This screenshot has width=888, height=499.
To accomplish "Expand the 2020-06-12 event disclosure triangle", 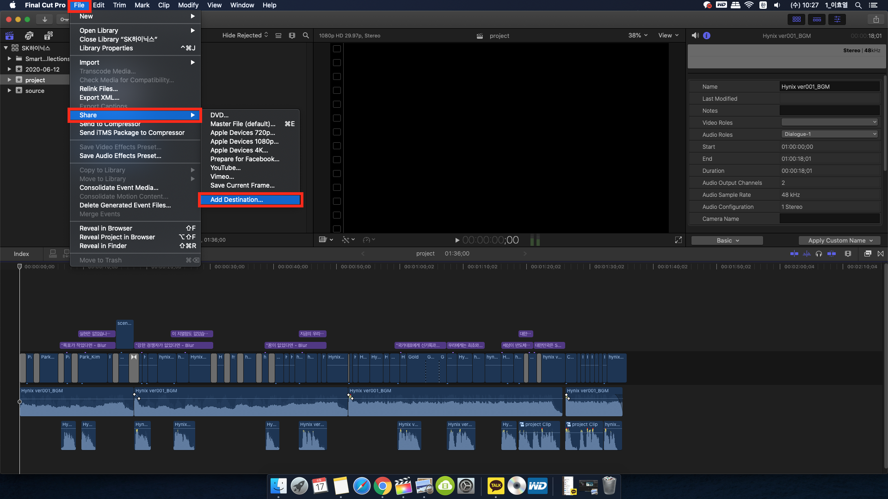I will tap(9, 69).
